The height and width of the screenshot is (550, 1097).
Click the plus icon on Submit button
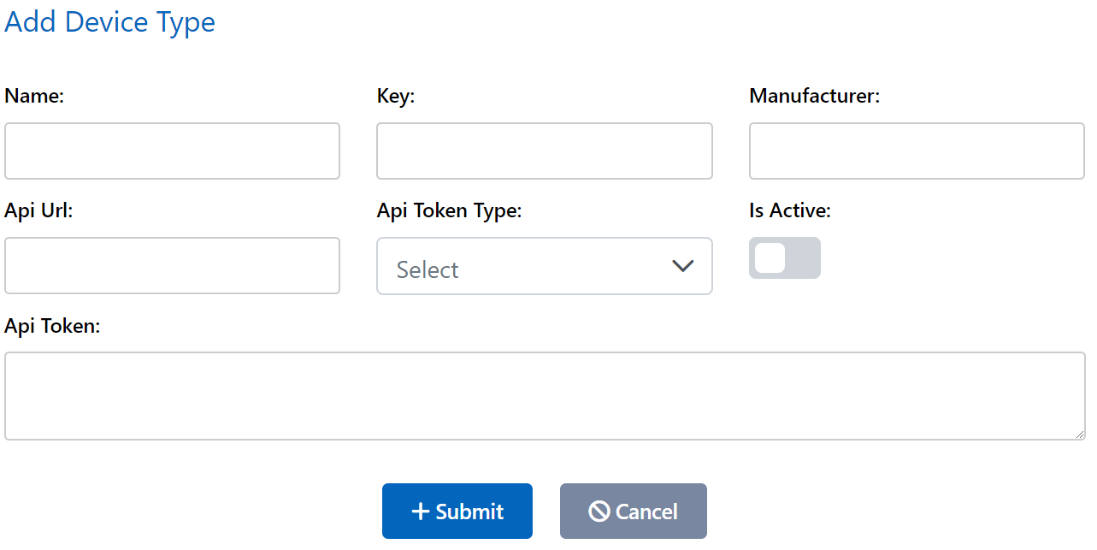click(419, 511)
